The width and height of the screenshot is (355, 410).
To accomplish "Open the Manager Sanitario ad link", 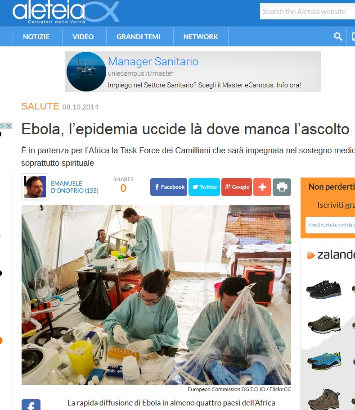I will click(153, 61).
